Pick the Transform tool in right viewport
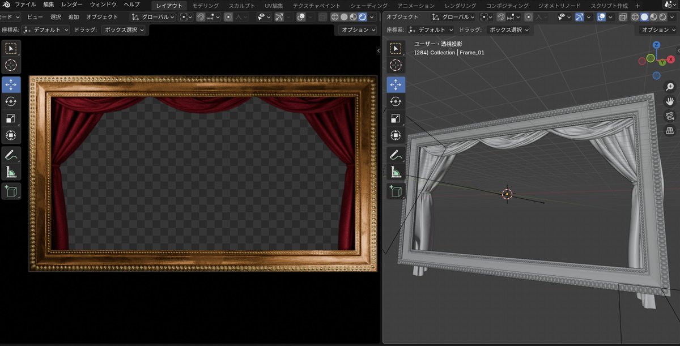 click(396, 135)
